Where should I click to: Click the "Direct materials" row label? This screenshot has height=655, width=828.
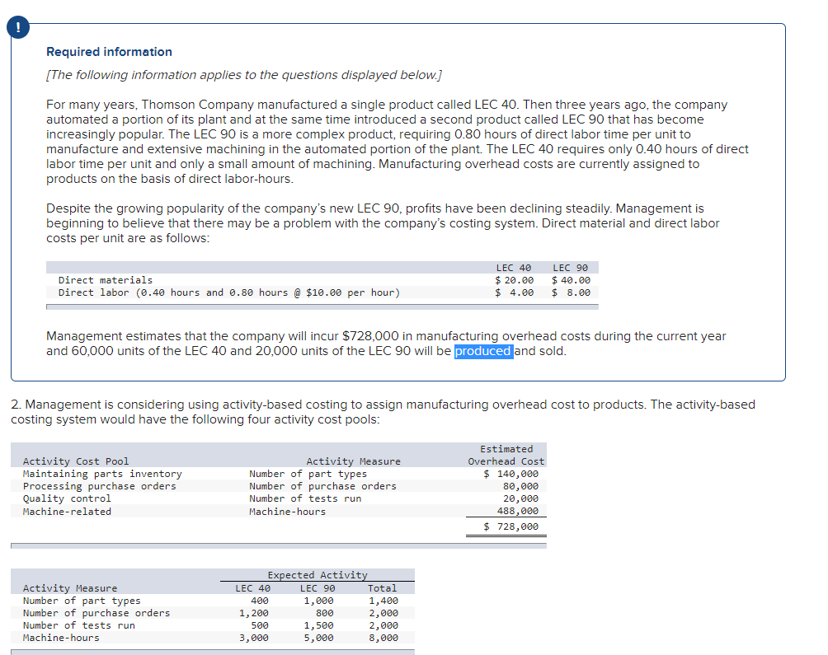106,280
